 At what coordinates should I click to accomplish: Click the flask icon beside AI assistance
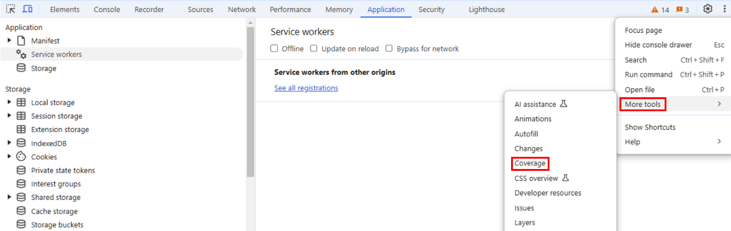(564, 104)
